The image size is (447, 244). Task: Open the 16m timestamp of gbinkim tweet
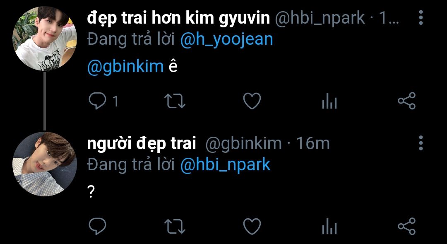point(313,143)
